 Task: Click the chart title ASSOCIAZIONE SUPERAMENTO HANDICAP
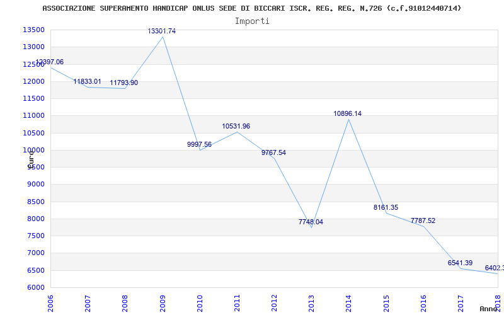[x=252, y=8]
